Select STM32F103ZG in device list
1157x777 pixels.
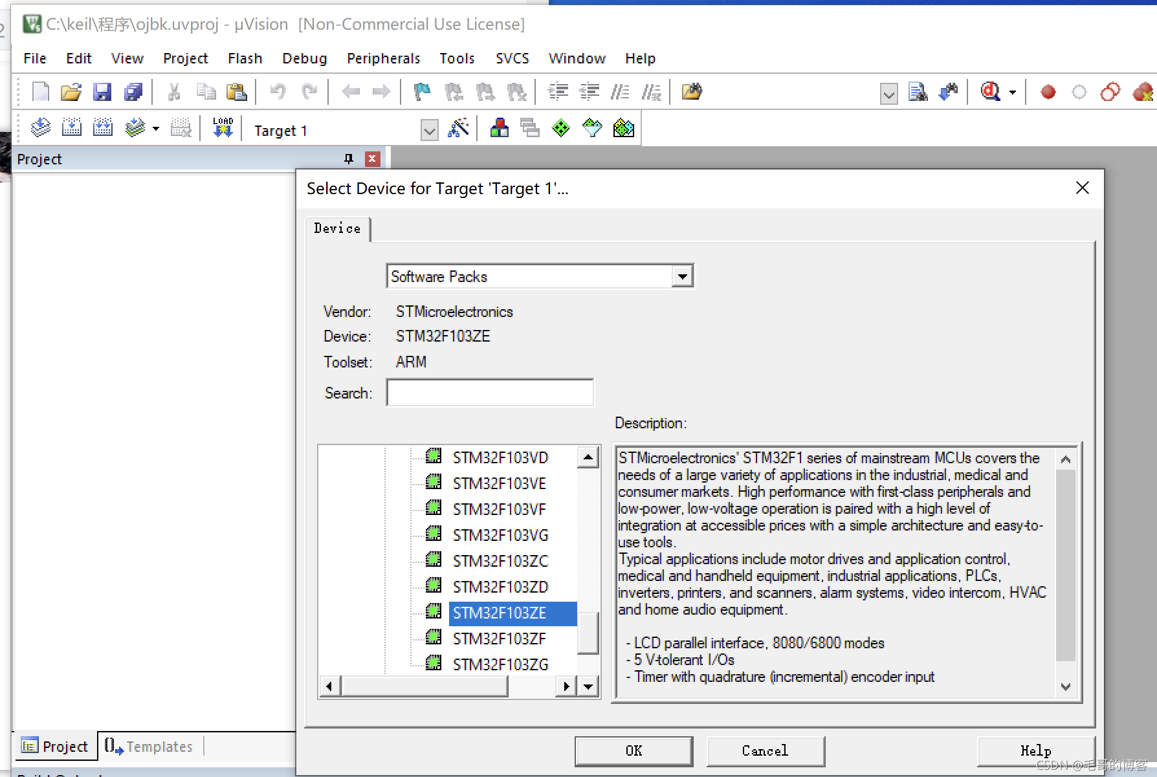[500, 664]
